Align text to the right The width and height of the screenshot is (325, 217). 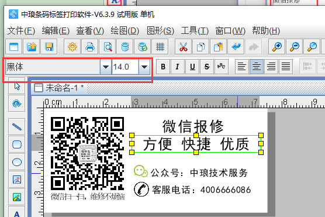271,67
